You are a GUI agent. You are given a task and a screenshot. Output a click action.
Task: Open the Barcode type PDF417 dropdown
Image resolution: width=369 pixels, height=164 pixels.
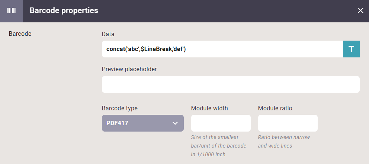(142, 123)
